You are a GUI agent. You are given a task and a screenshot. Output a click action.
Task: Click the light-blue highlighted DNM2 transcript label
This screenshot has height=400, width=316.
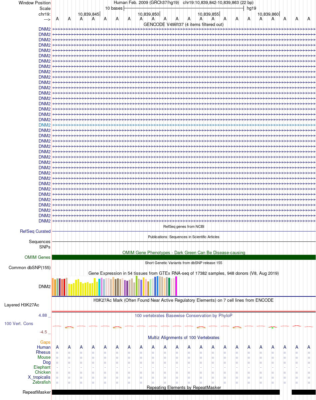click(45, 125)
